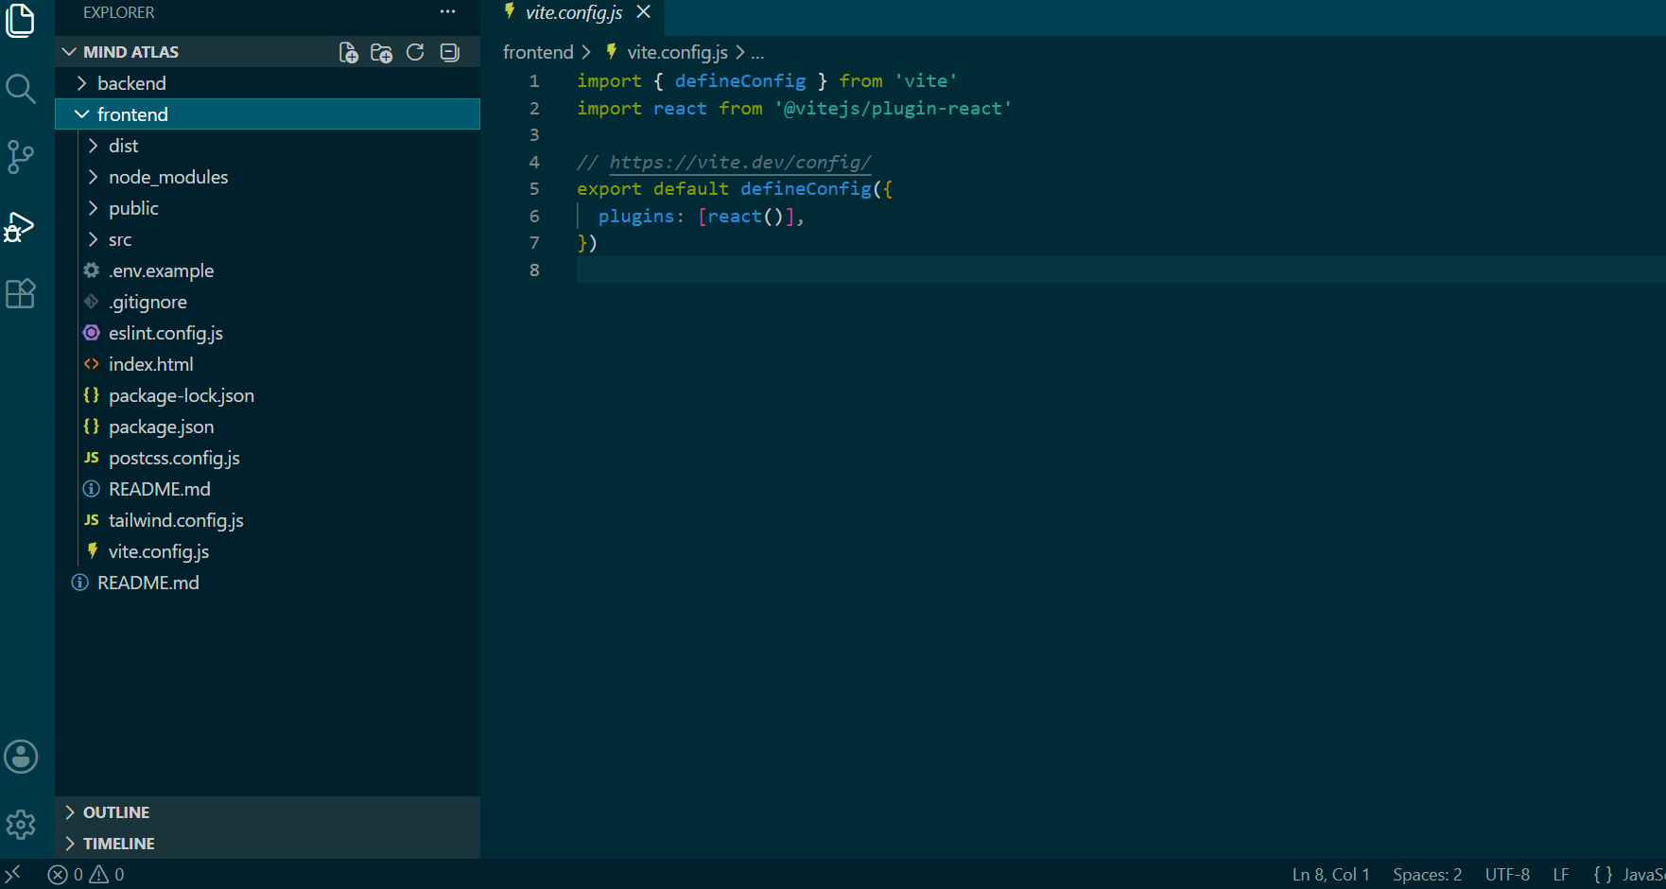Refresh the explorer file tree
1666x889 pixels.
pyautogui.click(x=415, y=52)
